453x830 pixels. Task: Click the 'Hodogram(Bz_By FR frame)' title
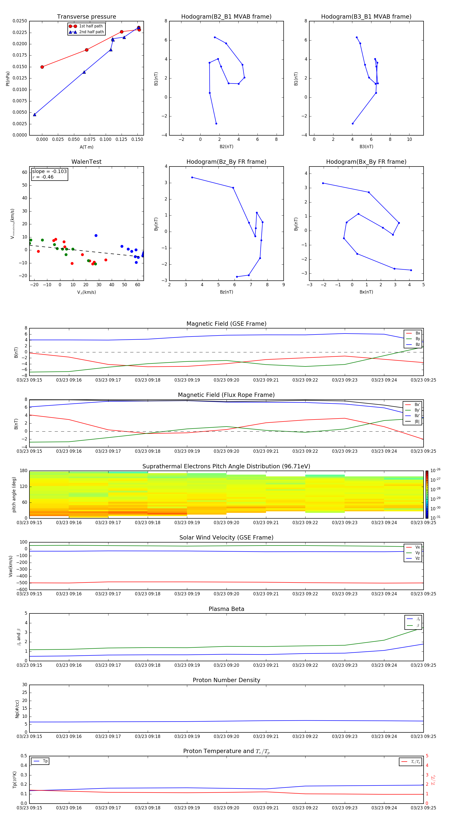(x=226, y=162)
